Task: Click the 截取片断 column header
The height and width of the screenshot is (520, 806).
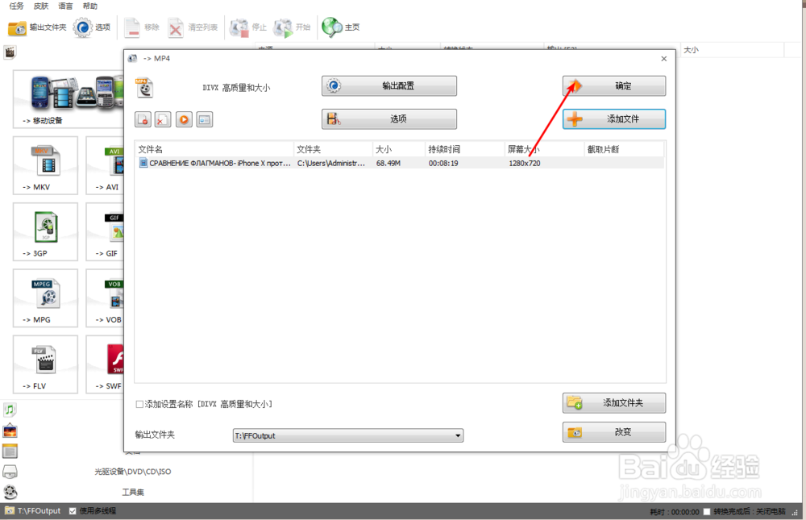Action: click(624, 149)
